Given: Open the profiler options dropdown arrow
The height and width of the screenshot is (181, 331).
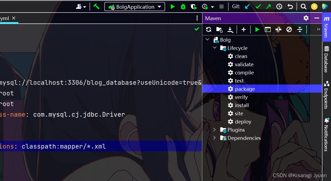Looking at the screenshot, I should (x=212, y=7).
